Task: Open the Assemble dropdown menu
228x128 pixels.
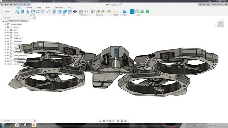Action: click(x=84, y=15)
